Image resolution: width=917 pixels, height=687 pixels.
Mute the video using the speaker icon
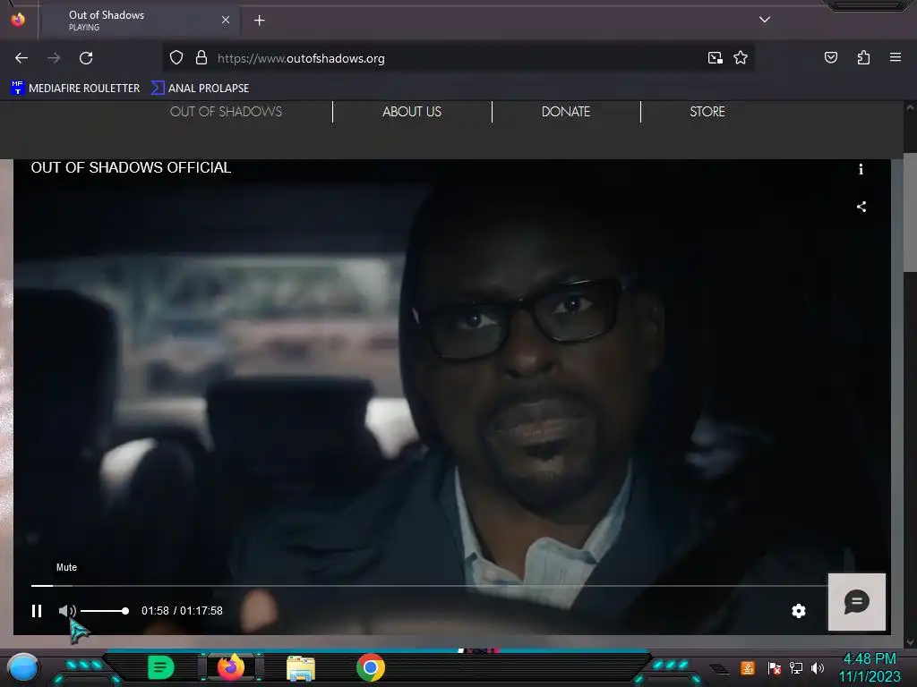coord(67,611)
